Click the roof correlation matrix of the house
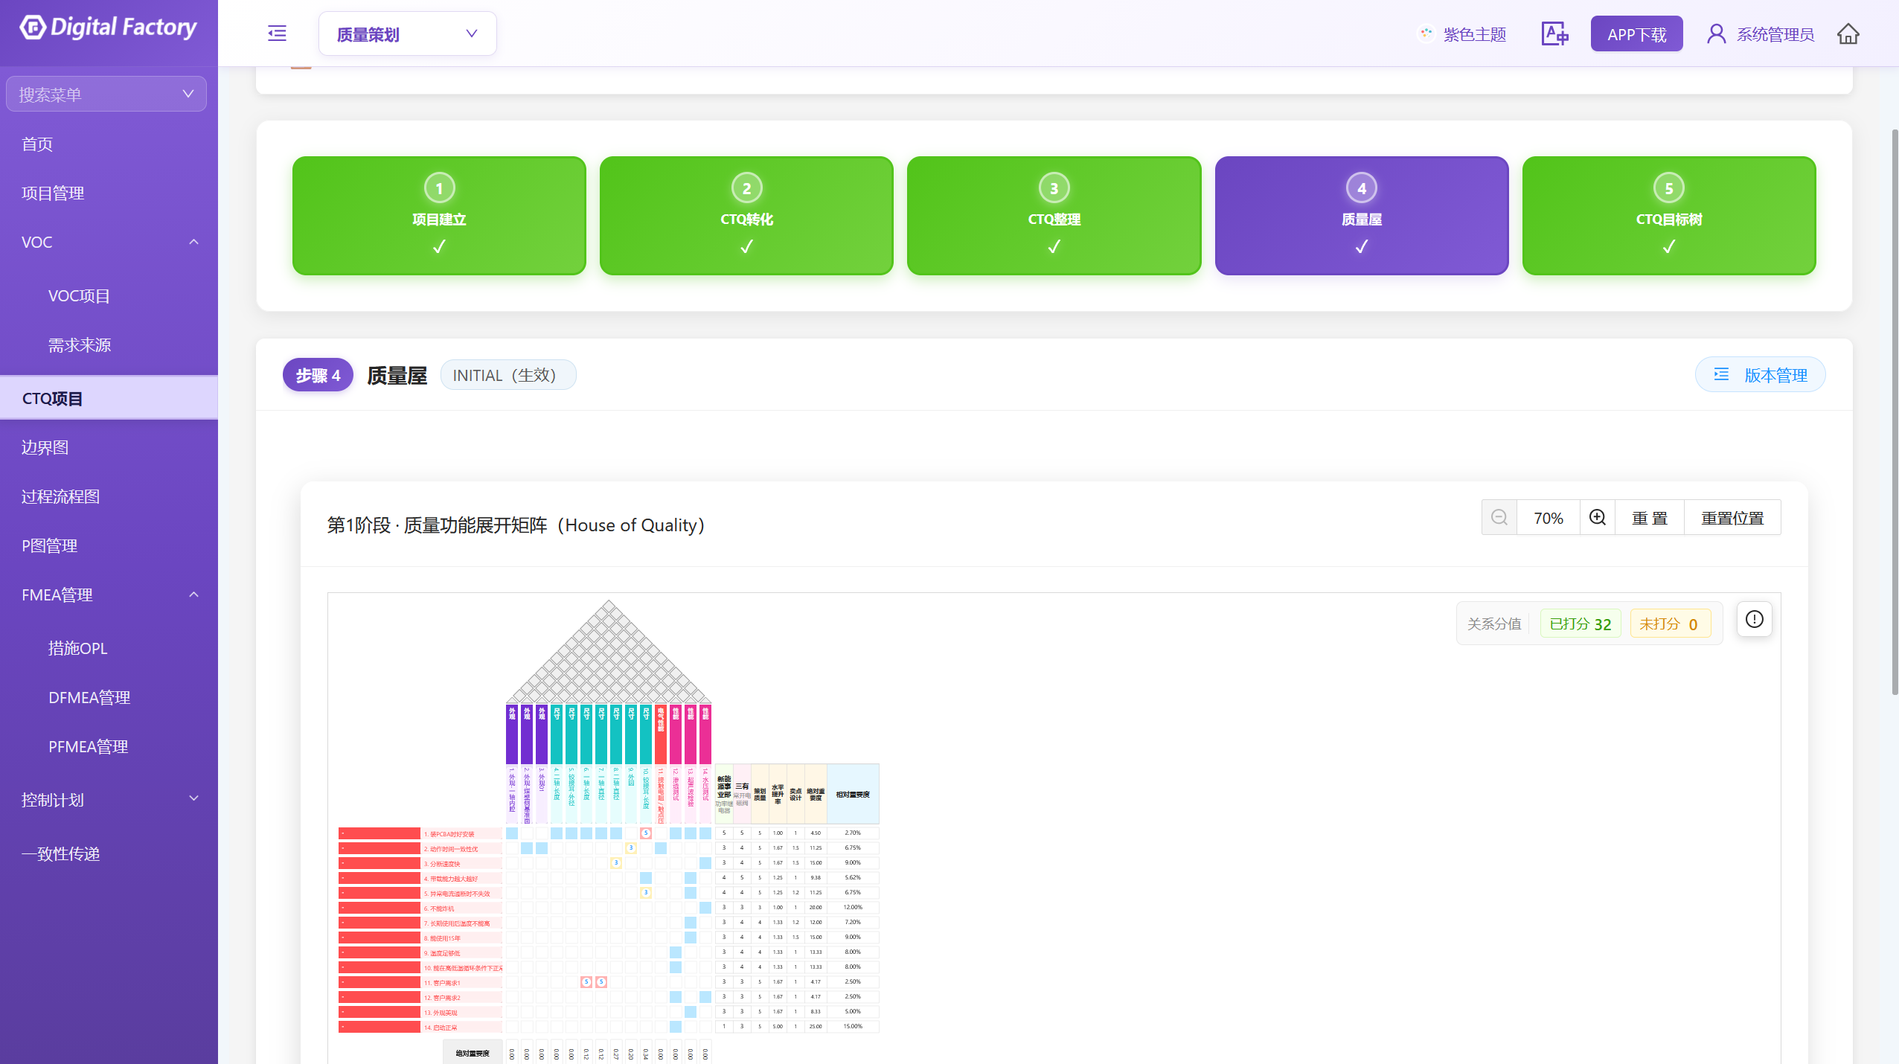Viewport: 1899px width, 1064px height. 609,652
